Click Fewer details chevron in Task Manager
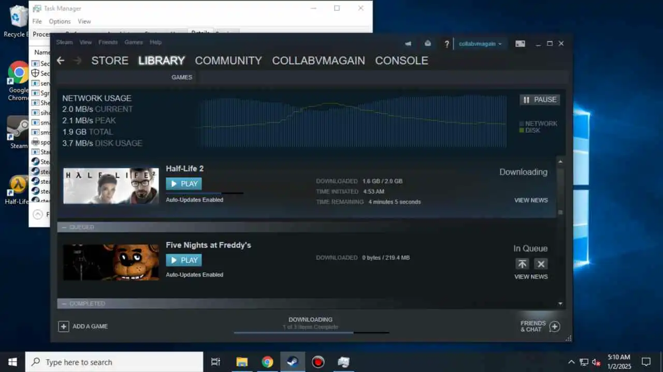 (38, 214)
